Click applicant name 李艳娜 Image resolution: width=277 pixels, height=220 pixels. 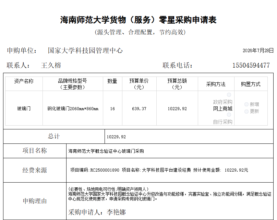click(116, 212)
